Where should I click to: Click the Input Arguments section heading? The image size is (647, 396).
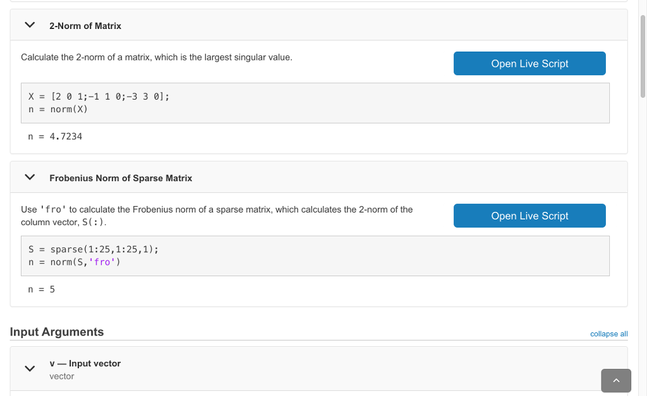pos(57,332)
